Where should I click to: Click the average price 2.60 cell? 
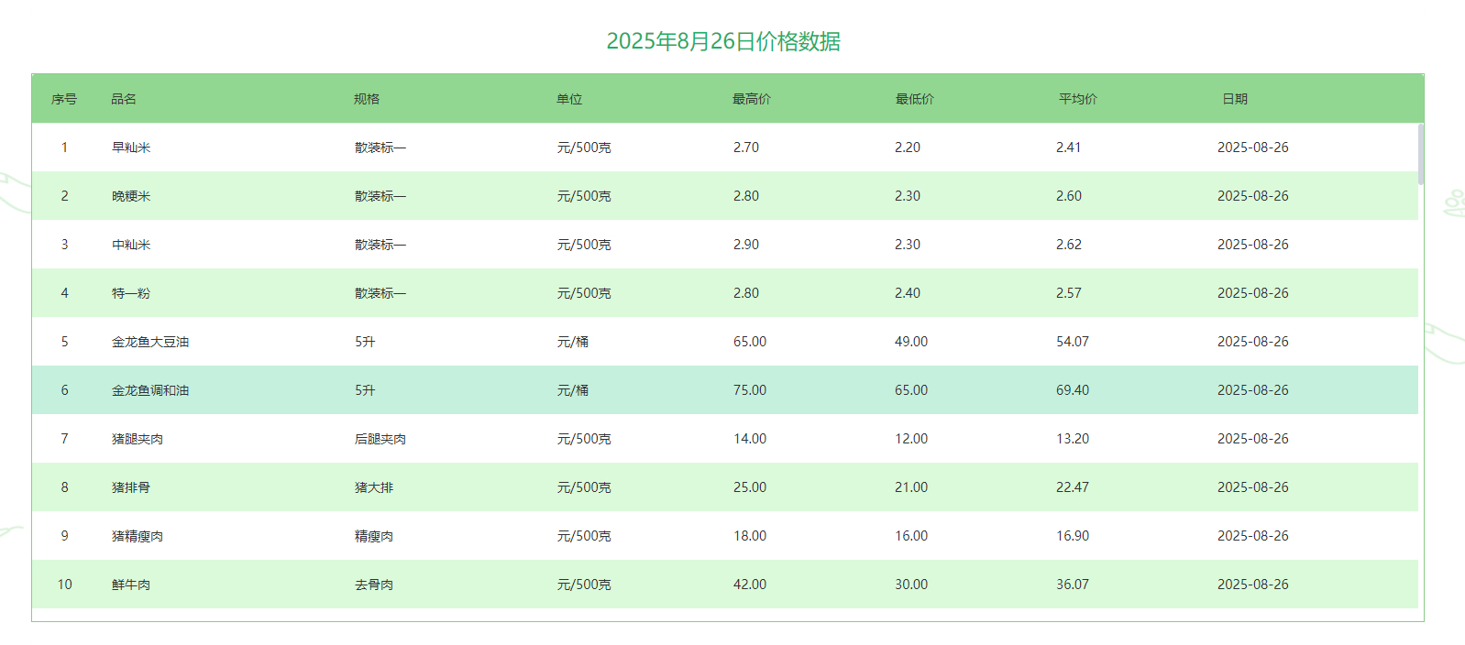pos(1069,196)
